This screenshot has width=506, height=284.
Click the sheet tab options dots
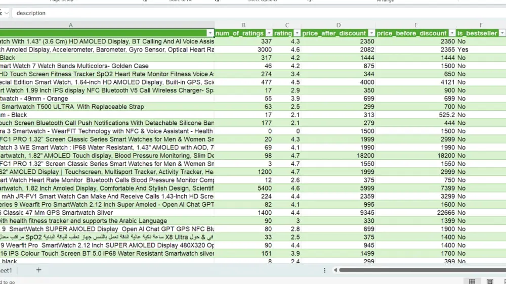325,270
